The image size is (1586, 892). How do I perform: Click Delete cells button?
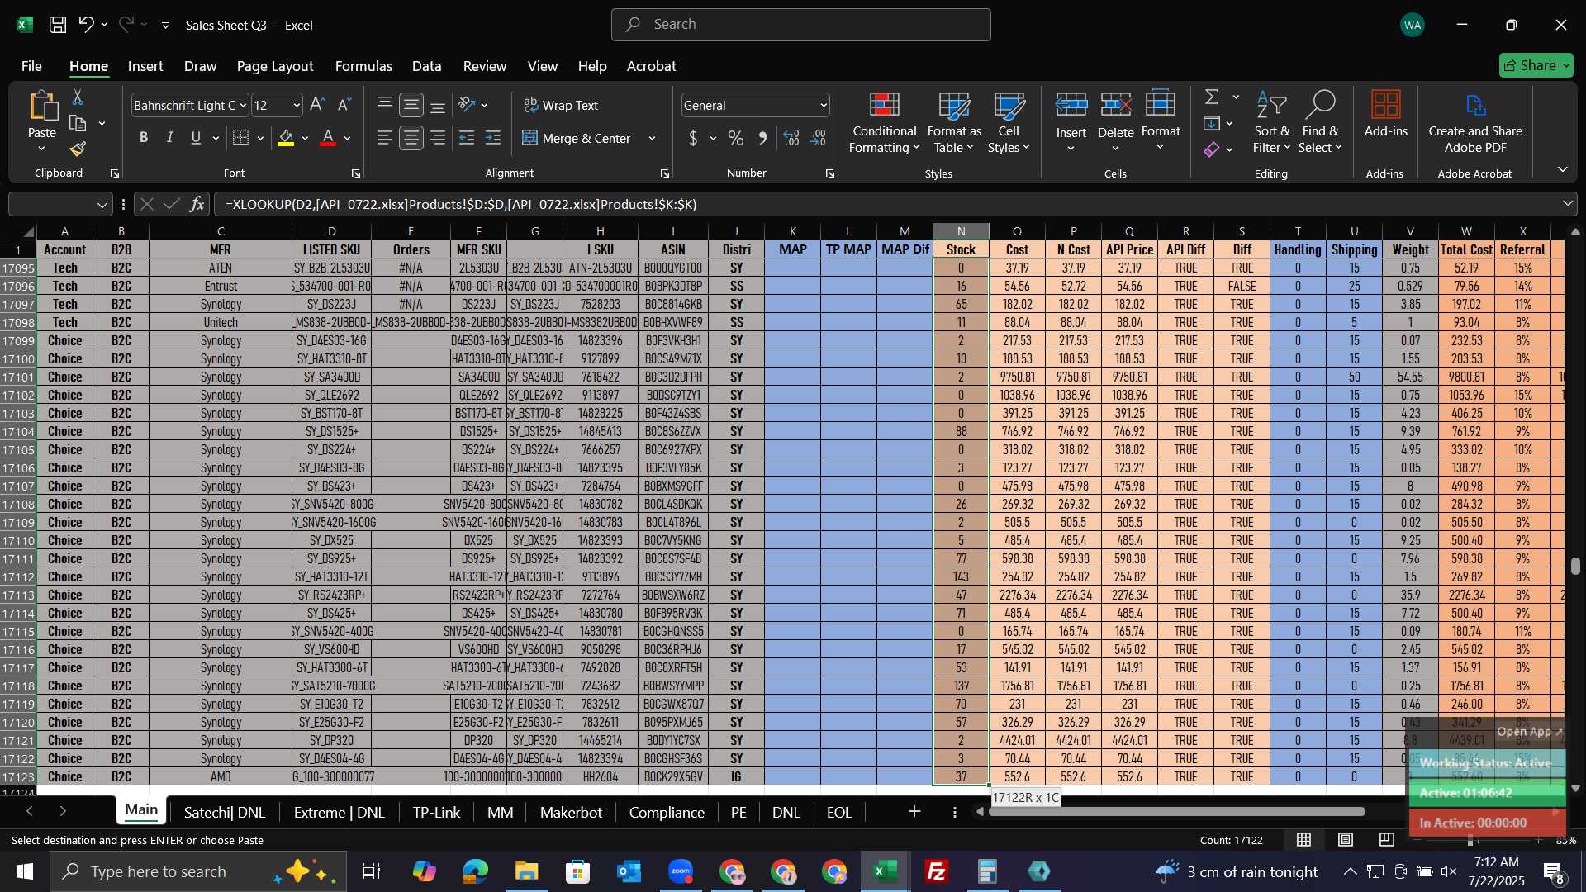tap(1115, 122)
